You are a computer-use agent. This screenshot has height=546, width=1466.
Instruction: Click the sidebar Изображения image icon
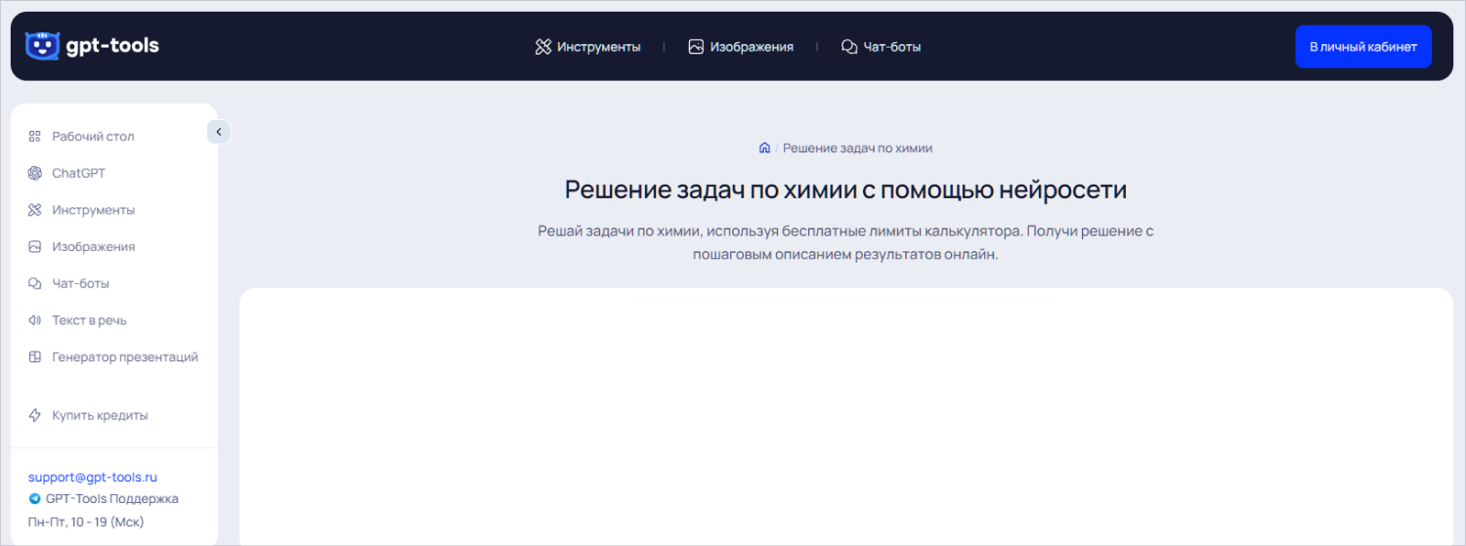pyautogui.click(x=35, y=247)
